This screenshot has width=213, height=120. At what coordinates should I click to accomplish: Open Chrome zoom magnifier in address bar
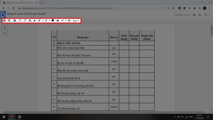(168, 8)
